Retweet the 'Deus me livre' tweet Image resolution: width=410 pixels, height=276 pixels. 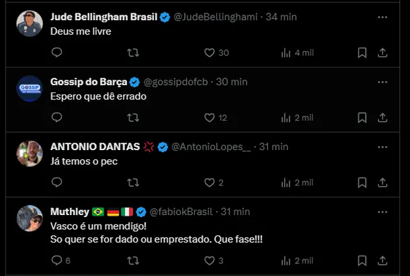(133, 53)
